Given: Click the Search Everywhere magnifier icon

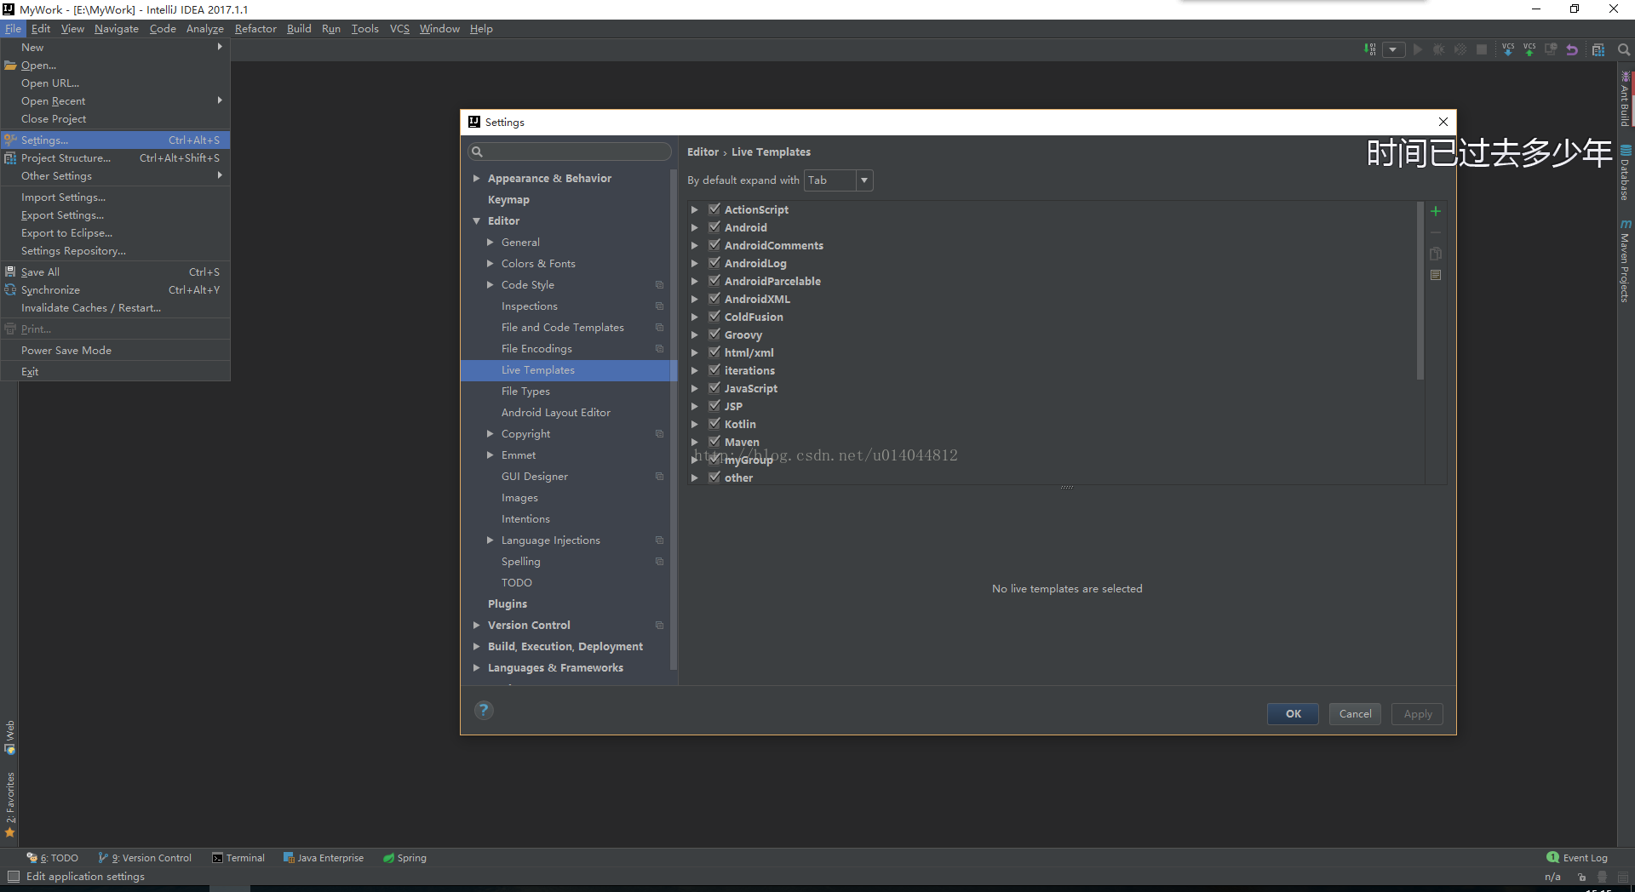Looking at the screenshot, I should (1624, 49).
